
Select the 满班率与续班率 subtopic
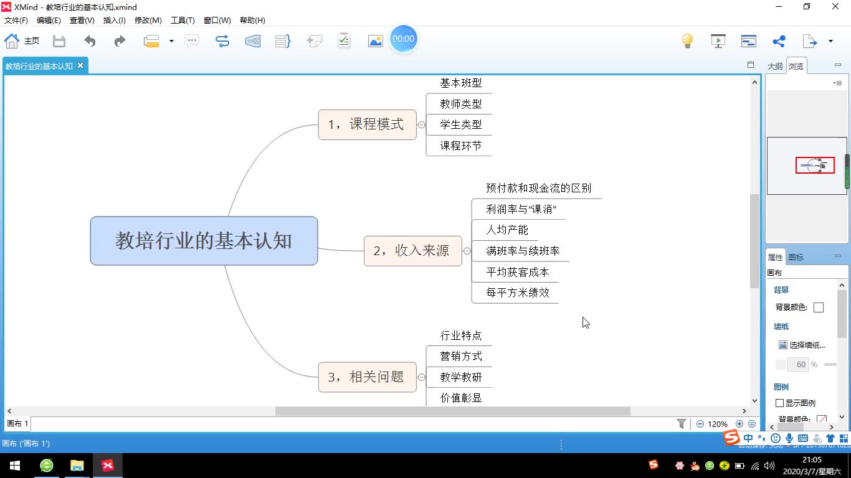point(523,251)
